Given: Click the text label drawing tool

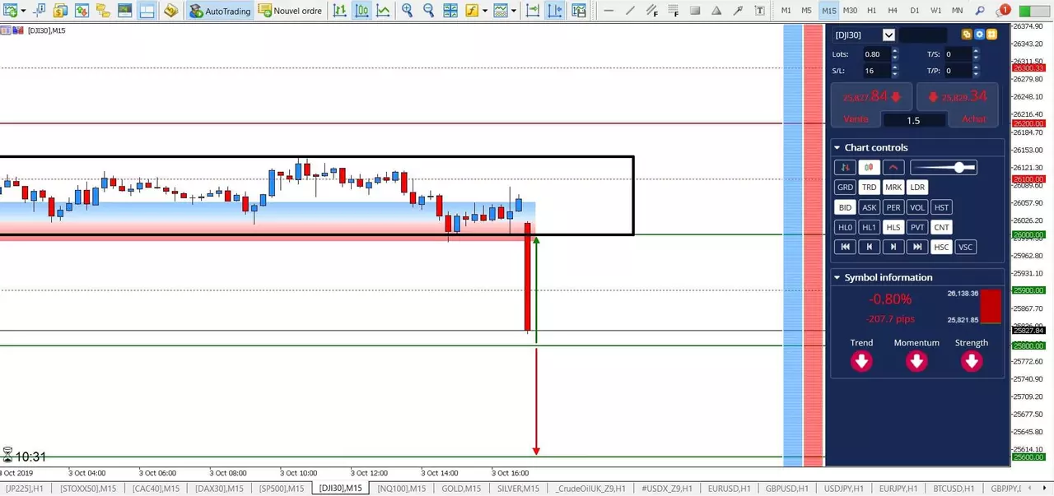Looking at the screenshot, I should tap(759, 11).
